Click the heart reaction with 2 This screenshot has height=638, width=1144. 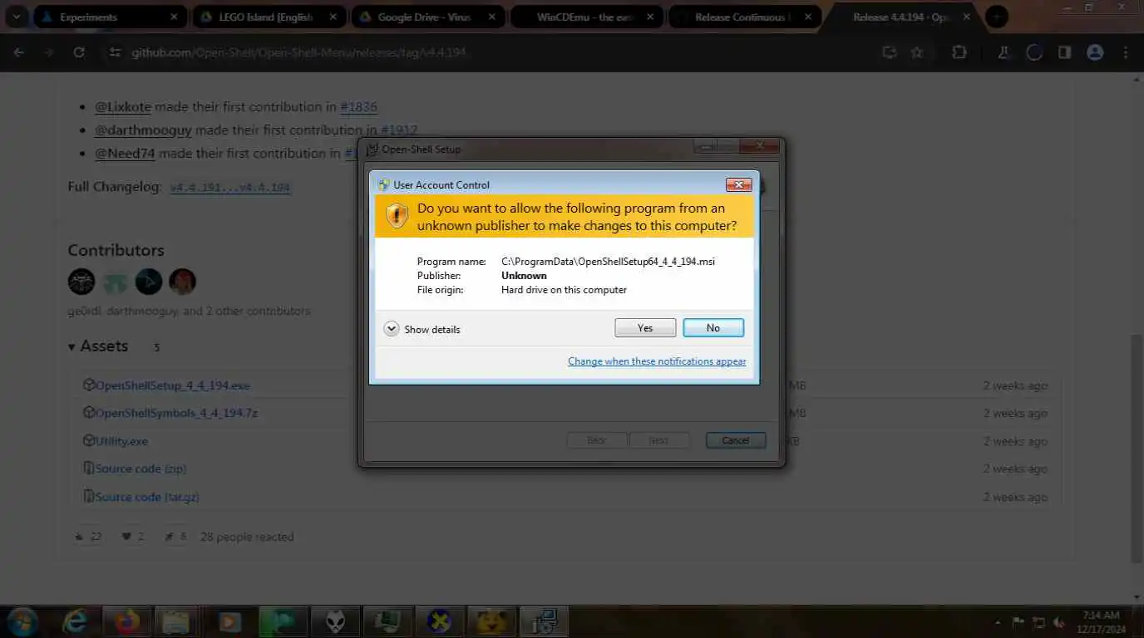pyautogui.click(x=133, y=537)
